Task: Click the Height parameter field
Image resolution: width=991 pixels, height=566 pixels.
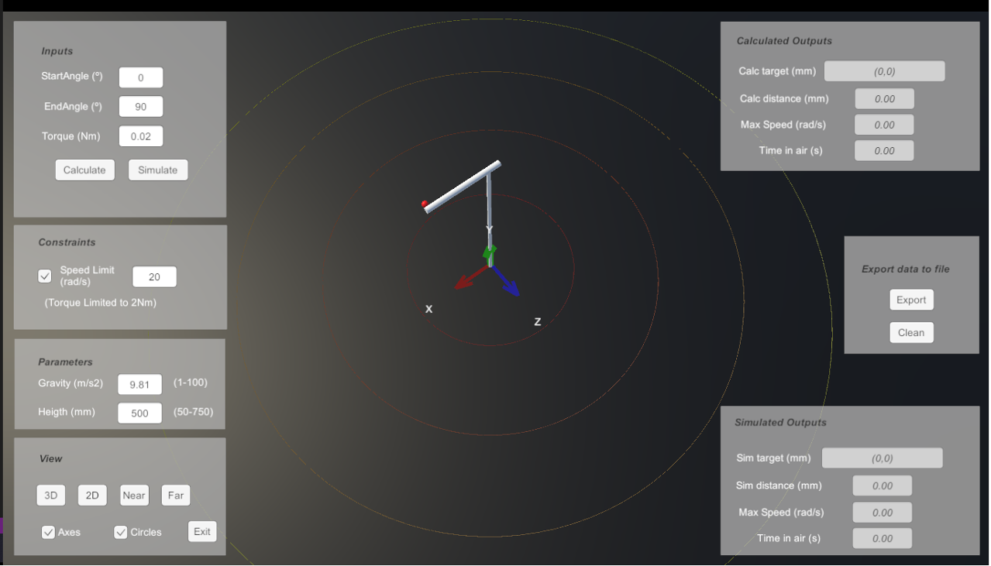Action: (x=139, y=412)
